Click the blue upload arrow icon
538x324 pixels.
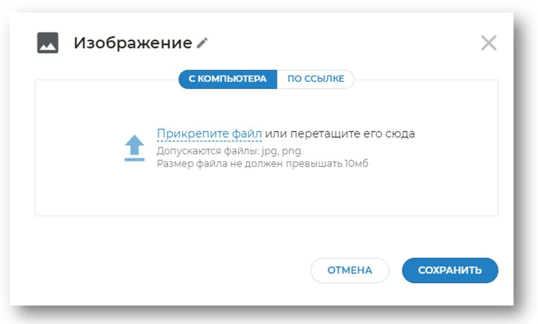pos(134,147)
